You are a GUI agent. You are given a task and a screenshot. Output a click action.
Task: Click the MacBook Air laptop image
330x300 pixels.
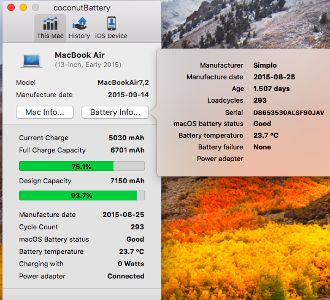coord(31,61)
